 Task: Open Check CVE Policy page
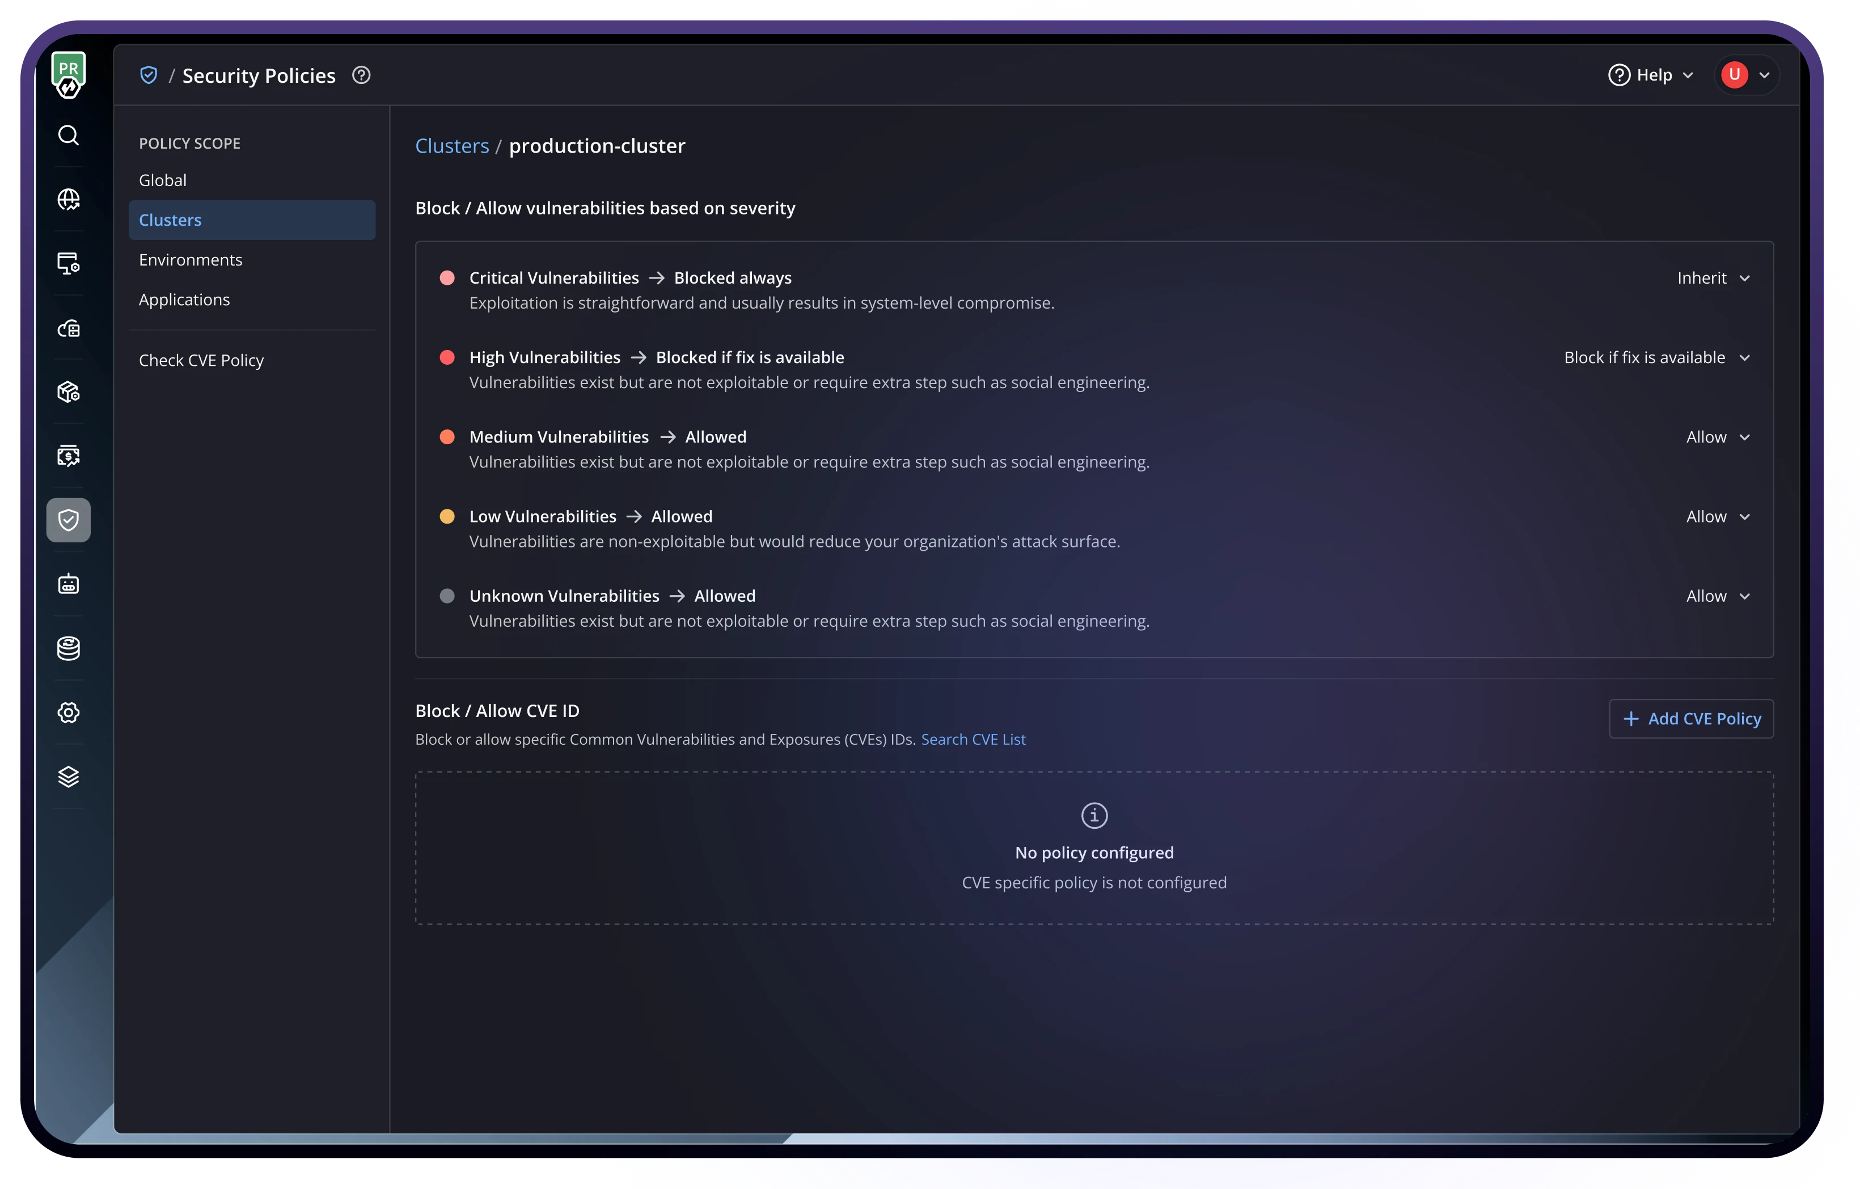pos(202,360)
